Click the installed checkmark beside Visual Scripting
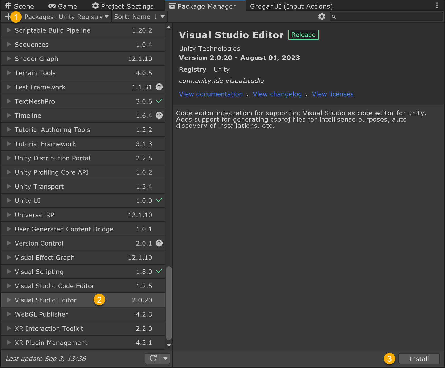 tap(159, 271)
